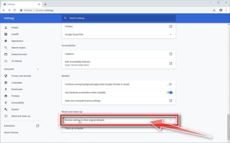
Task: Reload the settings page
Action: pyautogui.click(x=14, y=10)
